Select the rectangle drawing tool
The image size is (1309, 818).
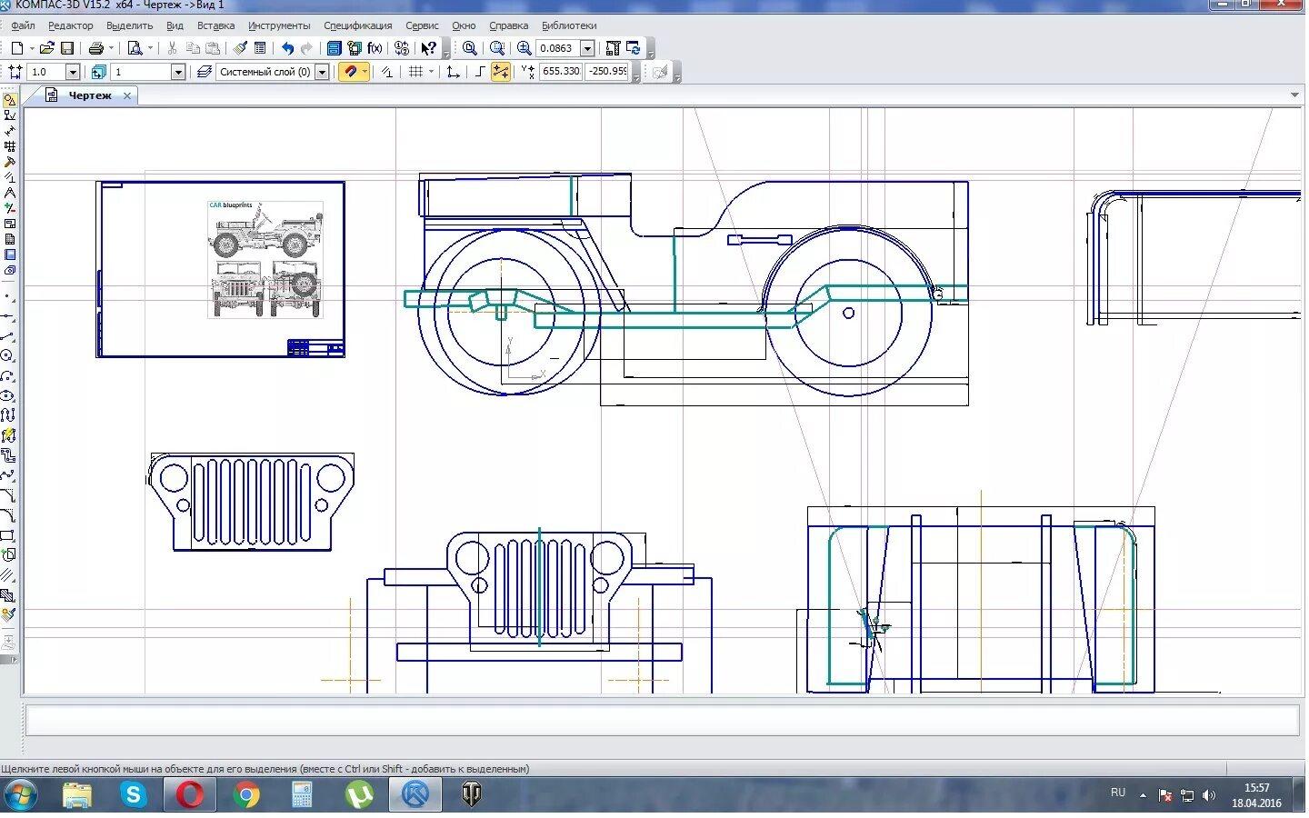(8, 535)
